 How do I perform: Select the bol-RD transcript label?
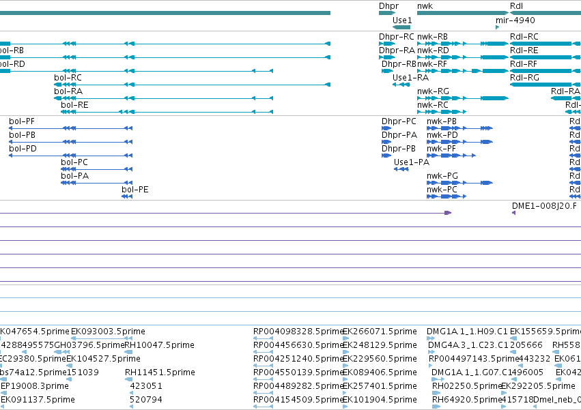point(12,64)
